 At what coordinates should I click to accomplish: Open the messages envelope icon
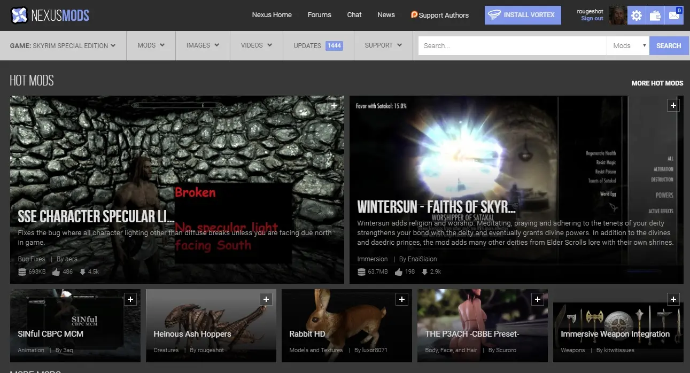[x=673, y=15]
